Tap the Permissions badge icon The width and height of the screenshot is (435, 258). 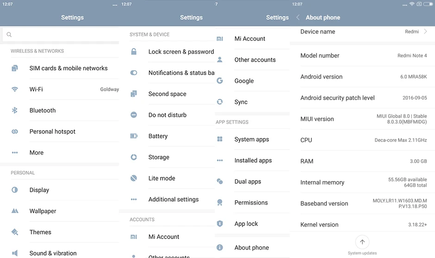tap(220, 202)
